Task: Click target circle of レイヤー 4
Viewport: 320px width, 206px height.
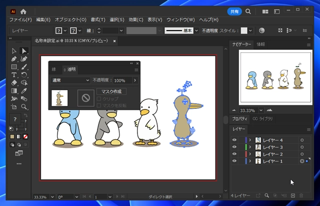Action: (302, 140)
